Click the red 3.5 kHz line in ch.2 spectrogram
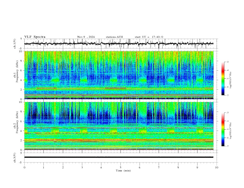The image size is (244, 188). pos(119,133)
